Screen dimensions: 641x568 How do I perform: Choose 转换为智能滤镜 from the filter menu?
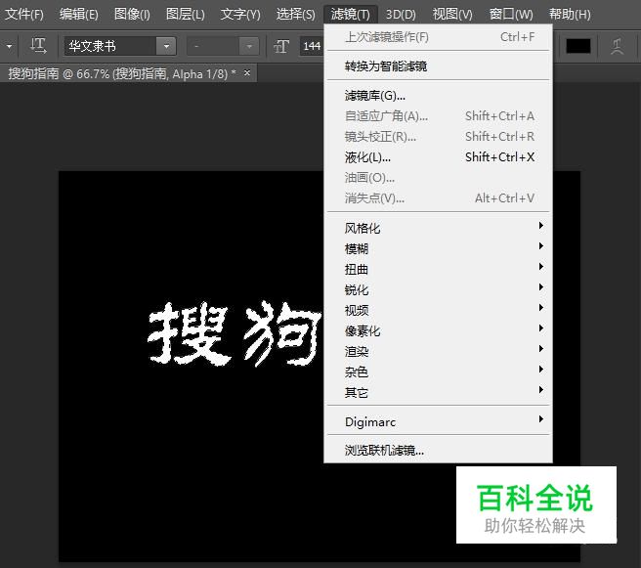coord(438,66)
